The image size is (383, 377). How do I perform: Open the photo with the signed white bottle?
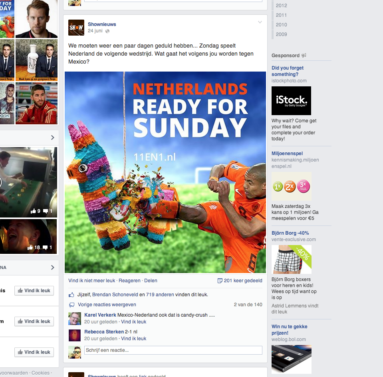36,60
